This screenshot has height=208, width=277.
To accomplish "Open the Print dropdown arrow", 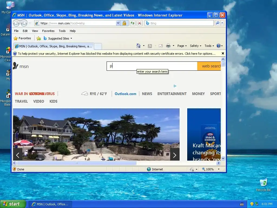I will point(173,46).
